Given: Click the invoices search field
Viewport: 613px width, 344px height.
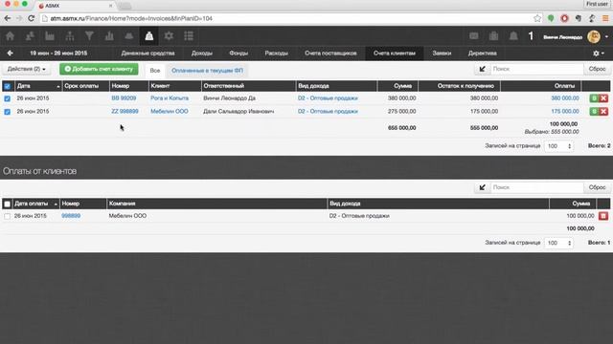Looking at the screenshot, I should (x=537, y=69).
